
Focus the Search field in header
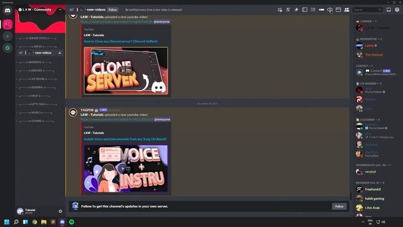click(368, 10)
